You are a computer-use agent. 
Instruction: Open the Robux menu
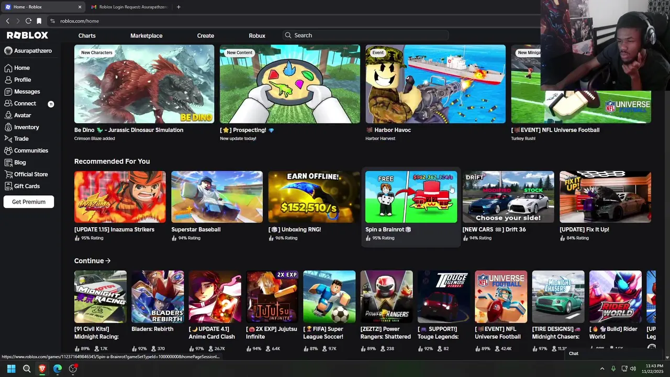257,36
